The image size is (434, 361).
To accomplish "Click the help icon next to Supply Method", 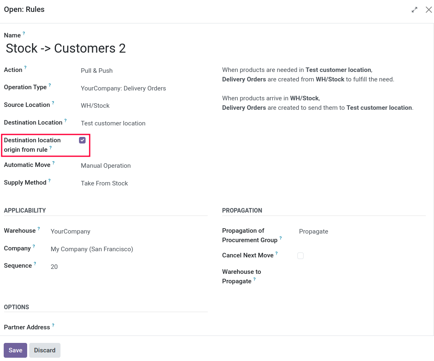I will [x=49, y=180].
